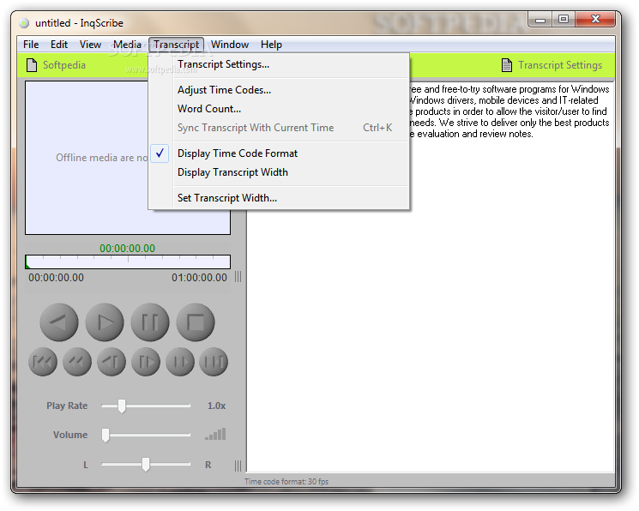Click the play-backward triangle button

coord(59,322)
